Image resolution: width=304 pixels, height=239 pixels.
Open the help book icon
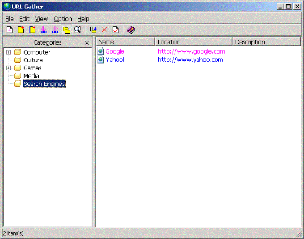click(x=131, y=30)
